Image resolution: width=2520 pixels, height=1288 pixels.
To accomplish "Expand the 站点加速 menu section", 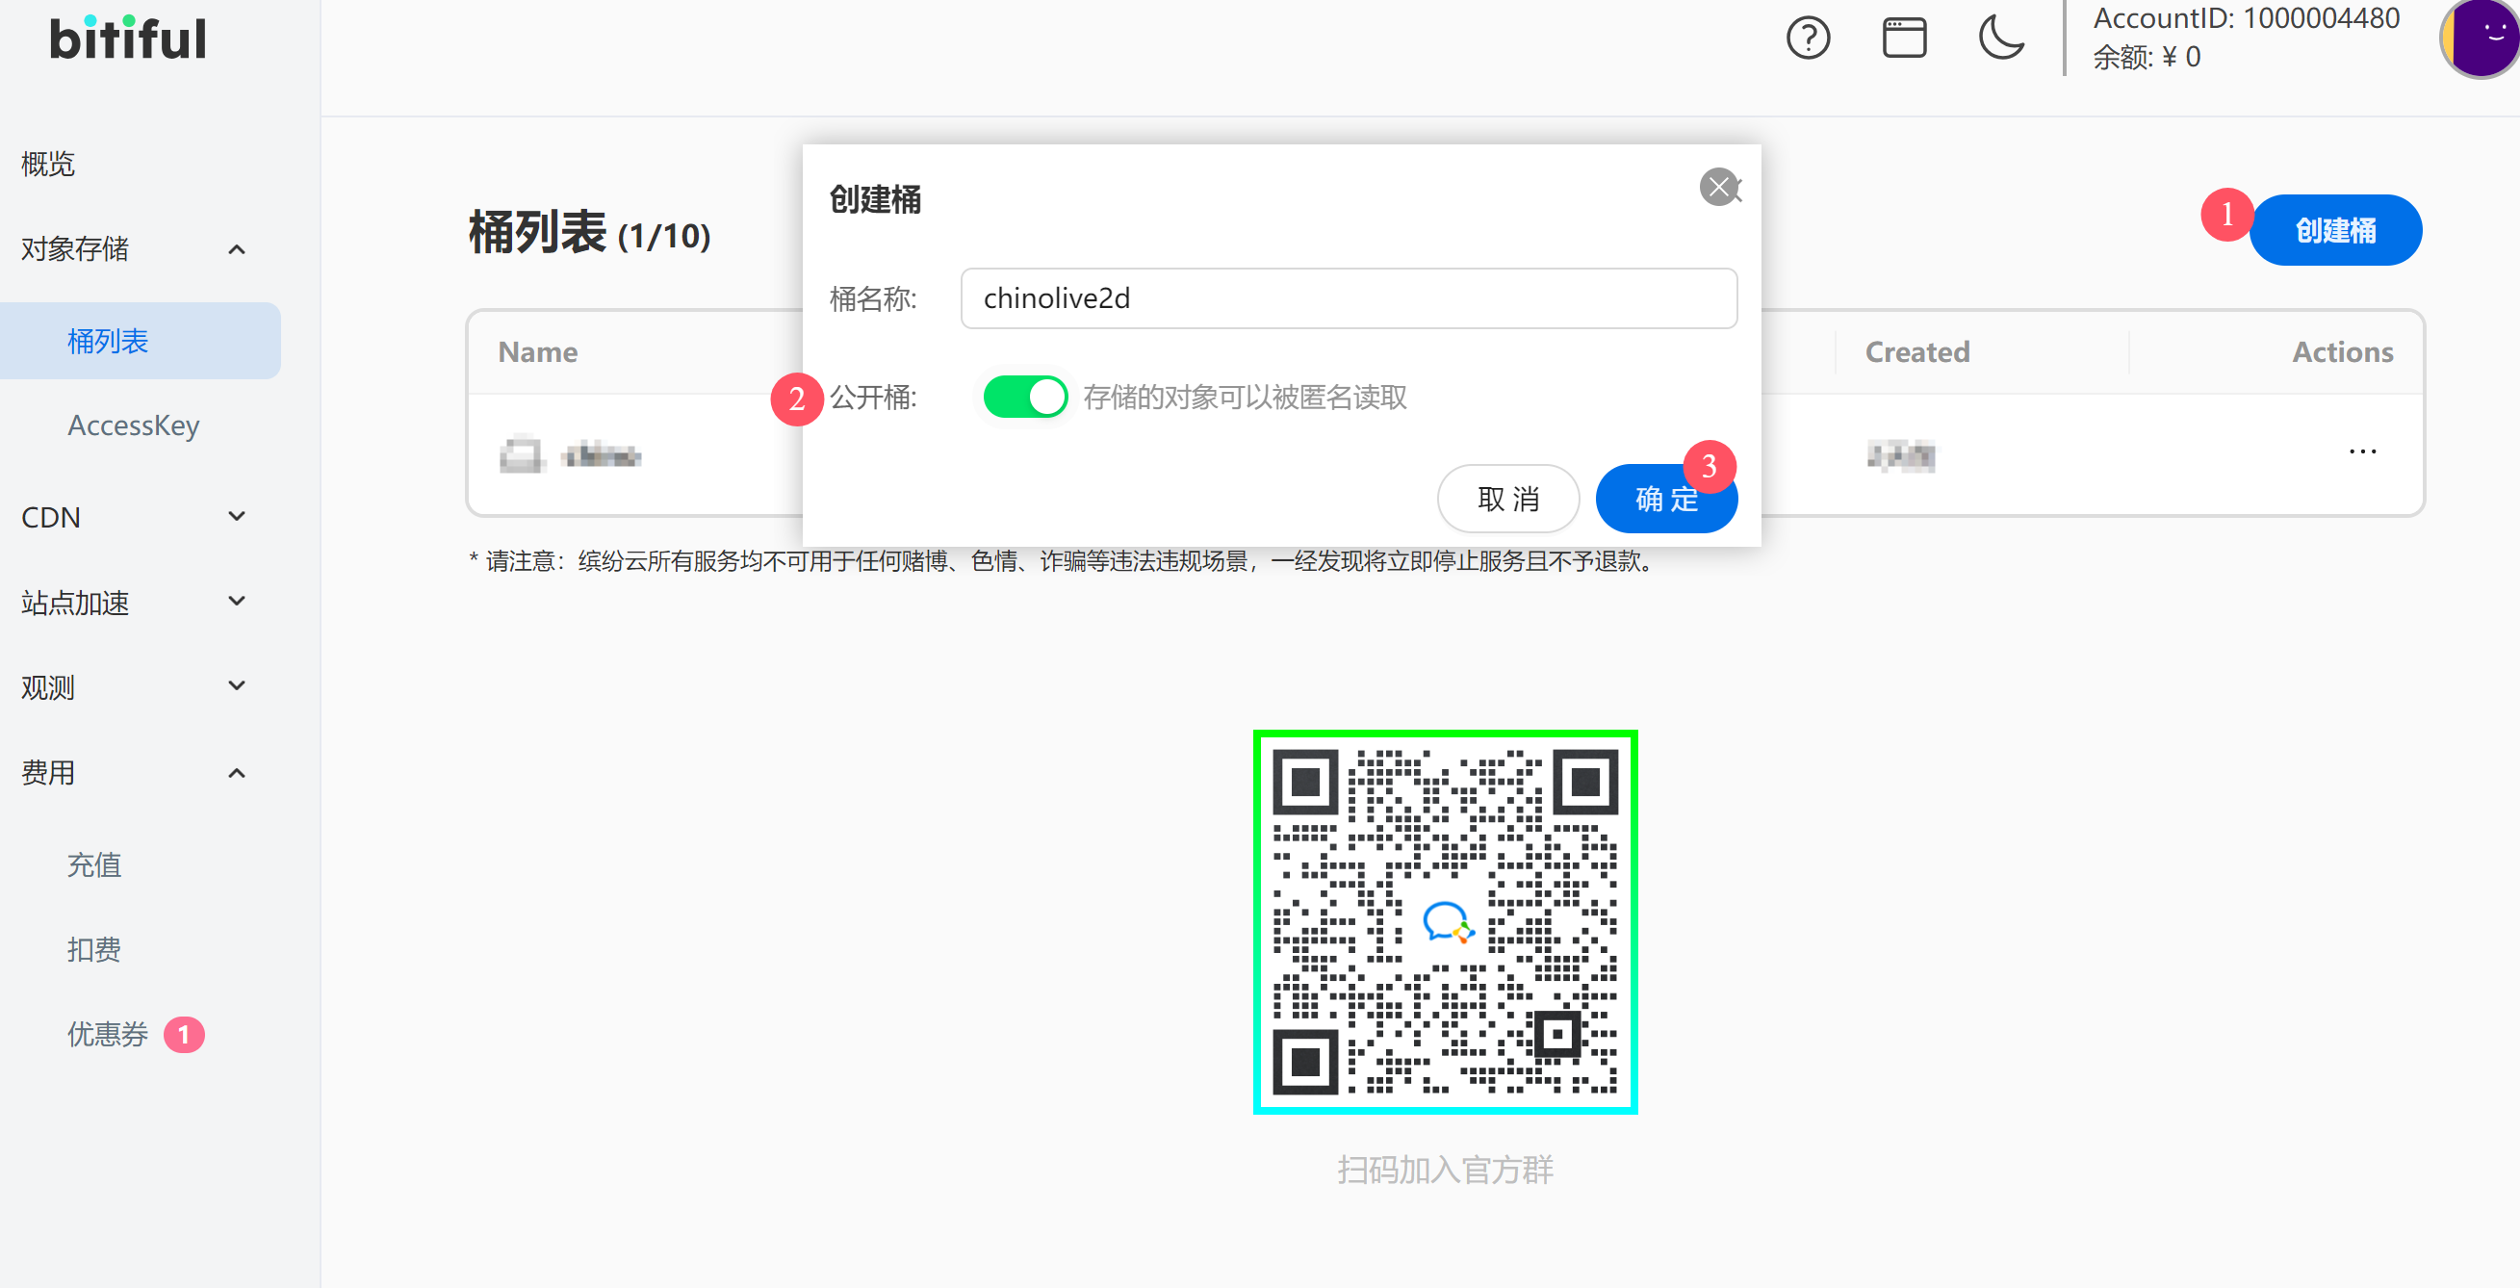I will pos(132,603).
